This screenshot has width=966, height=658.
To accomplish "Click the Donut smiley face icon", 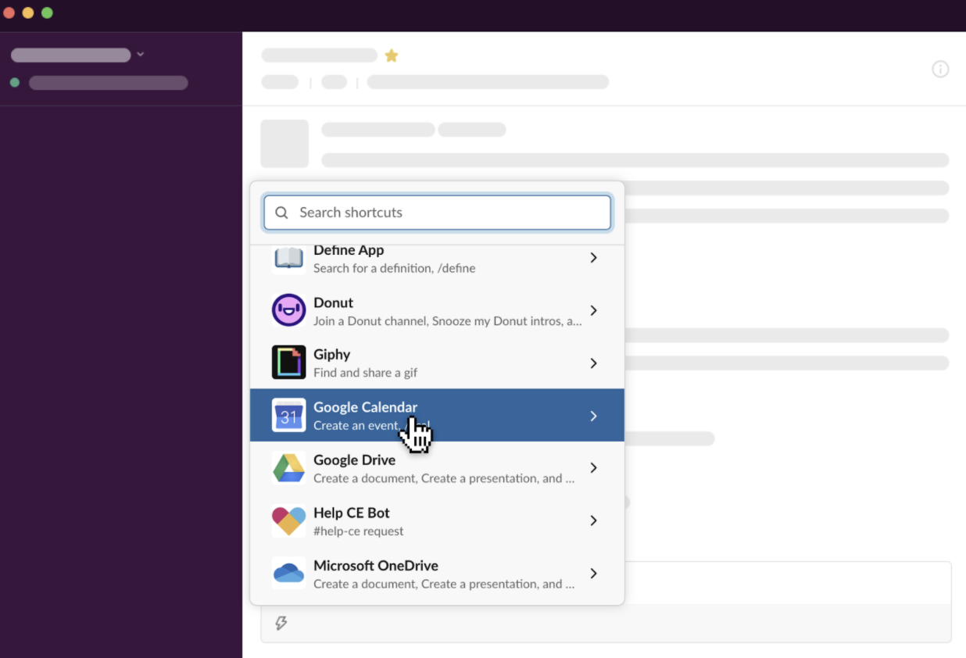I will [288, 310].
